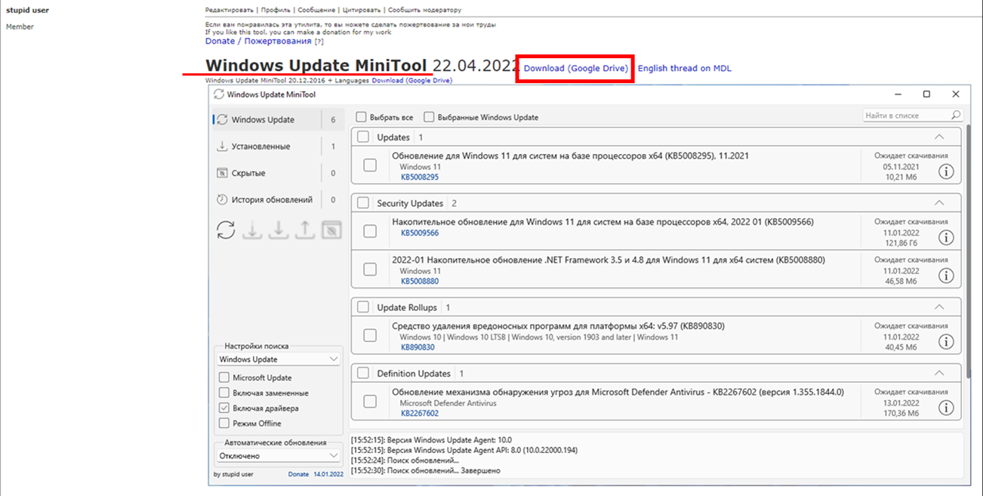
Task: Click the hide updates toolbar icon
Action: (331, 230)
